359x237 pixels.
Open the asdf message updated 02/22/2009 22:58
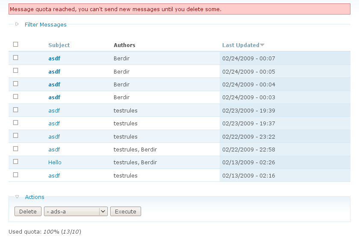pyautogui.click(x=54, y=149)
